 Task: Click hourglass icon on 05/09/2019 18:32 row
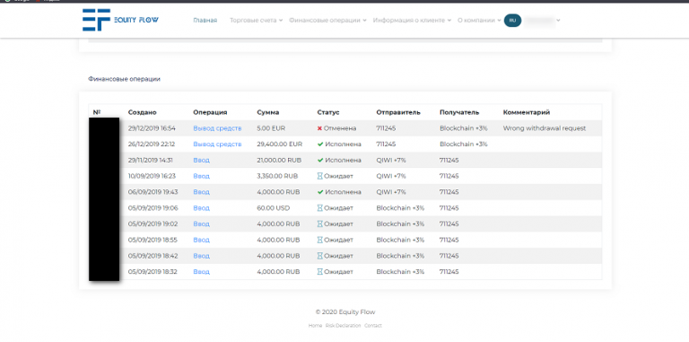[x=320, y=272]
